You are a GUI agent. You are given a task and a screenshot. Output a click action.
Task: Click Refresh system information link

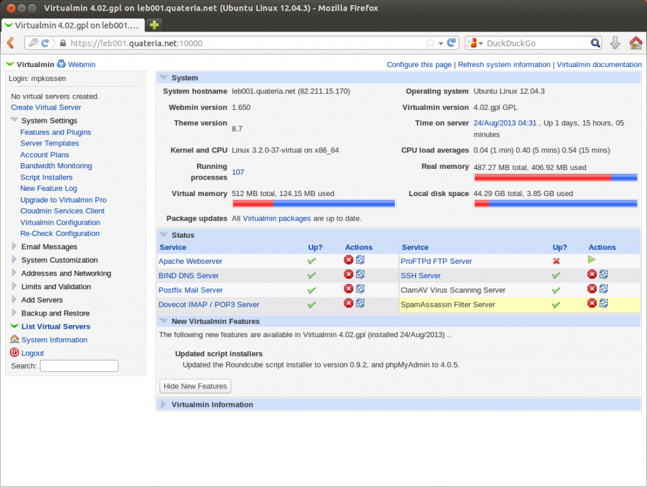504,65
